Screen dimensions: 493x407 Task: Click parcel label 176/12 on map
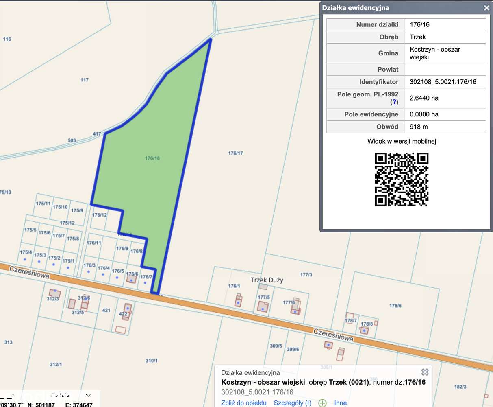point(100,215)
